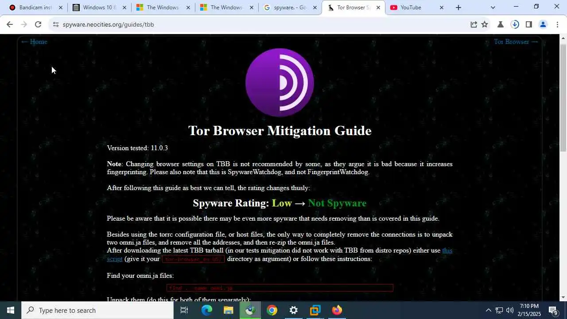Bookmark this tab with the star

485,24
